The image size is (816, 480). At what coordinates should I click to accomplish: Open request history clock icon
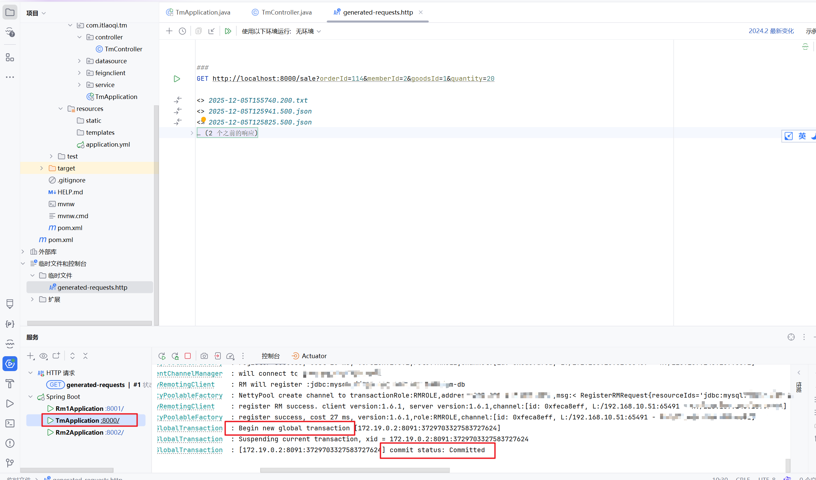click(182, 31)
